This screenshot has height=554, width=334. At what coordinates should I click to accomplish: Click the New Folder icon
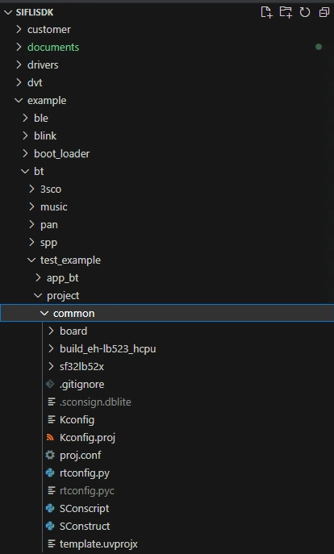coord(286,12)
